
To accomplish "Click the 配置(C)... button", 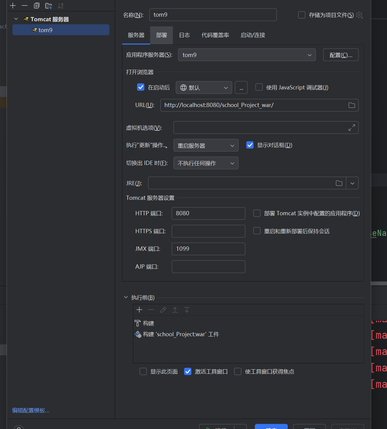I will [x=341, y=55].
